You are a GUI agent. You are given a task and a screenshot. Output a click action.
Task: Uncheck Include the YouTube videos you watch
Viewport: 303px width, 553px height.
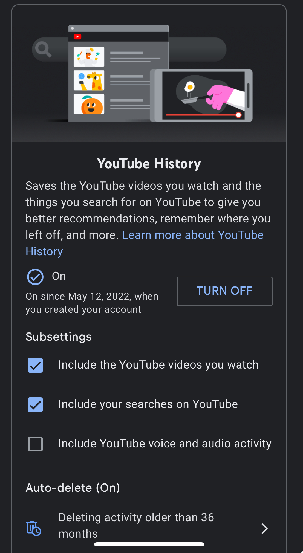click(35, 365)
